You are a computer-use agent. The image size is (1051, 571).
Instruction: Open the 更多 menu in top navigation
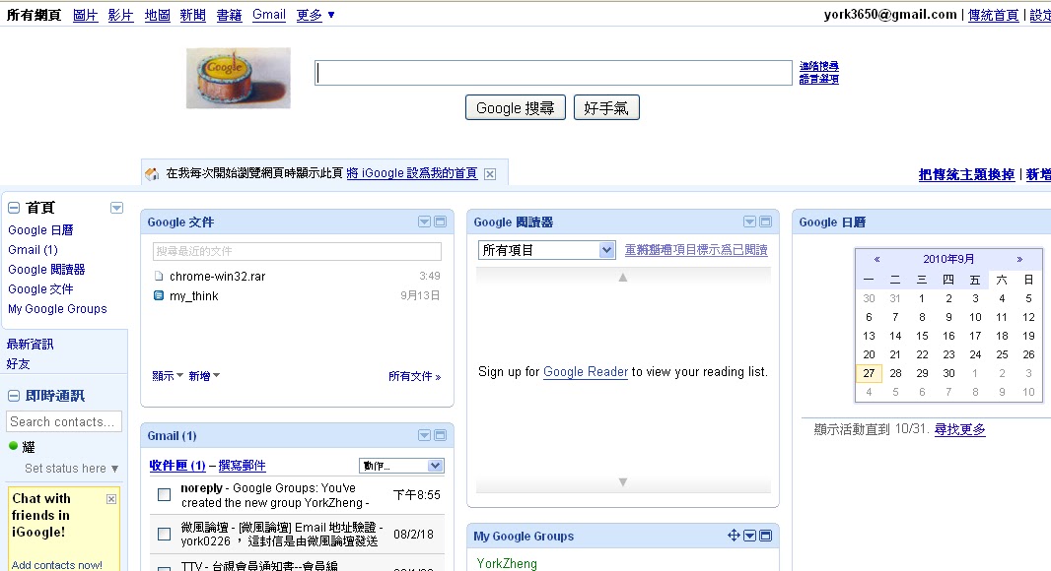[315, 15]
